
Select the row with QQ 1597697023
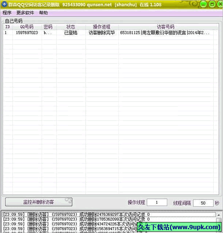(x=108, y=33)
